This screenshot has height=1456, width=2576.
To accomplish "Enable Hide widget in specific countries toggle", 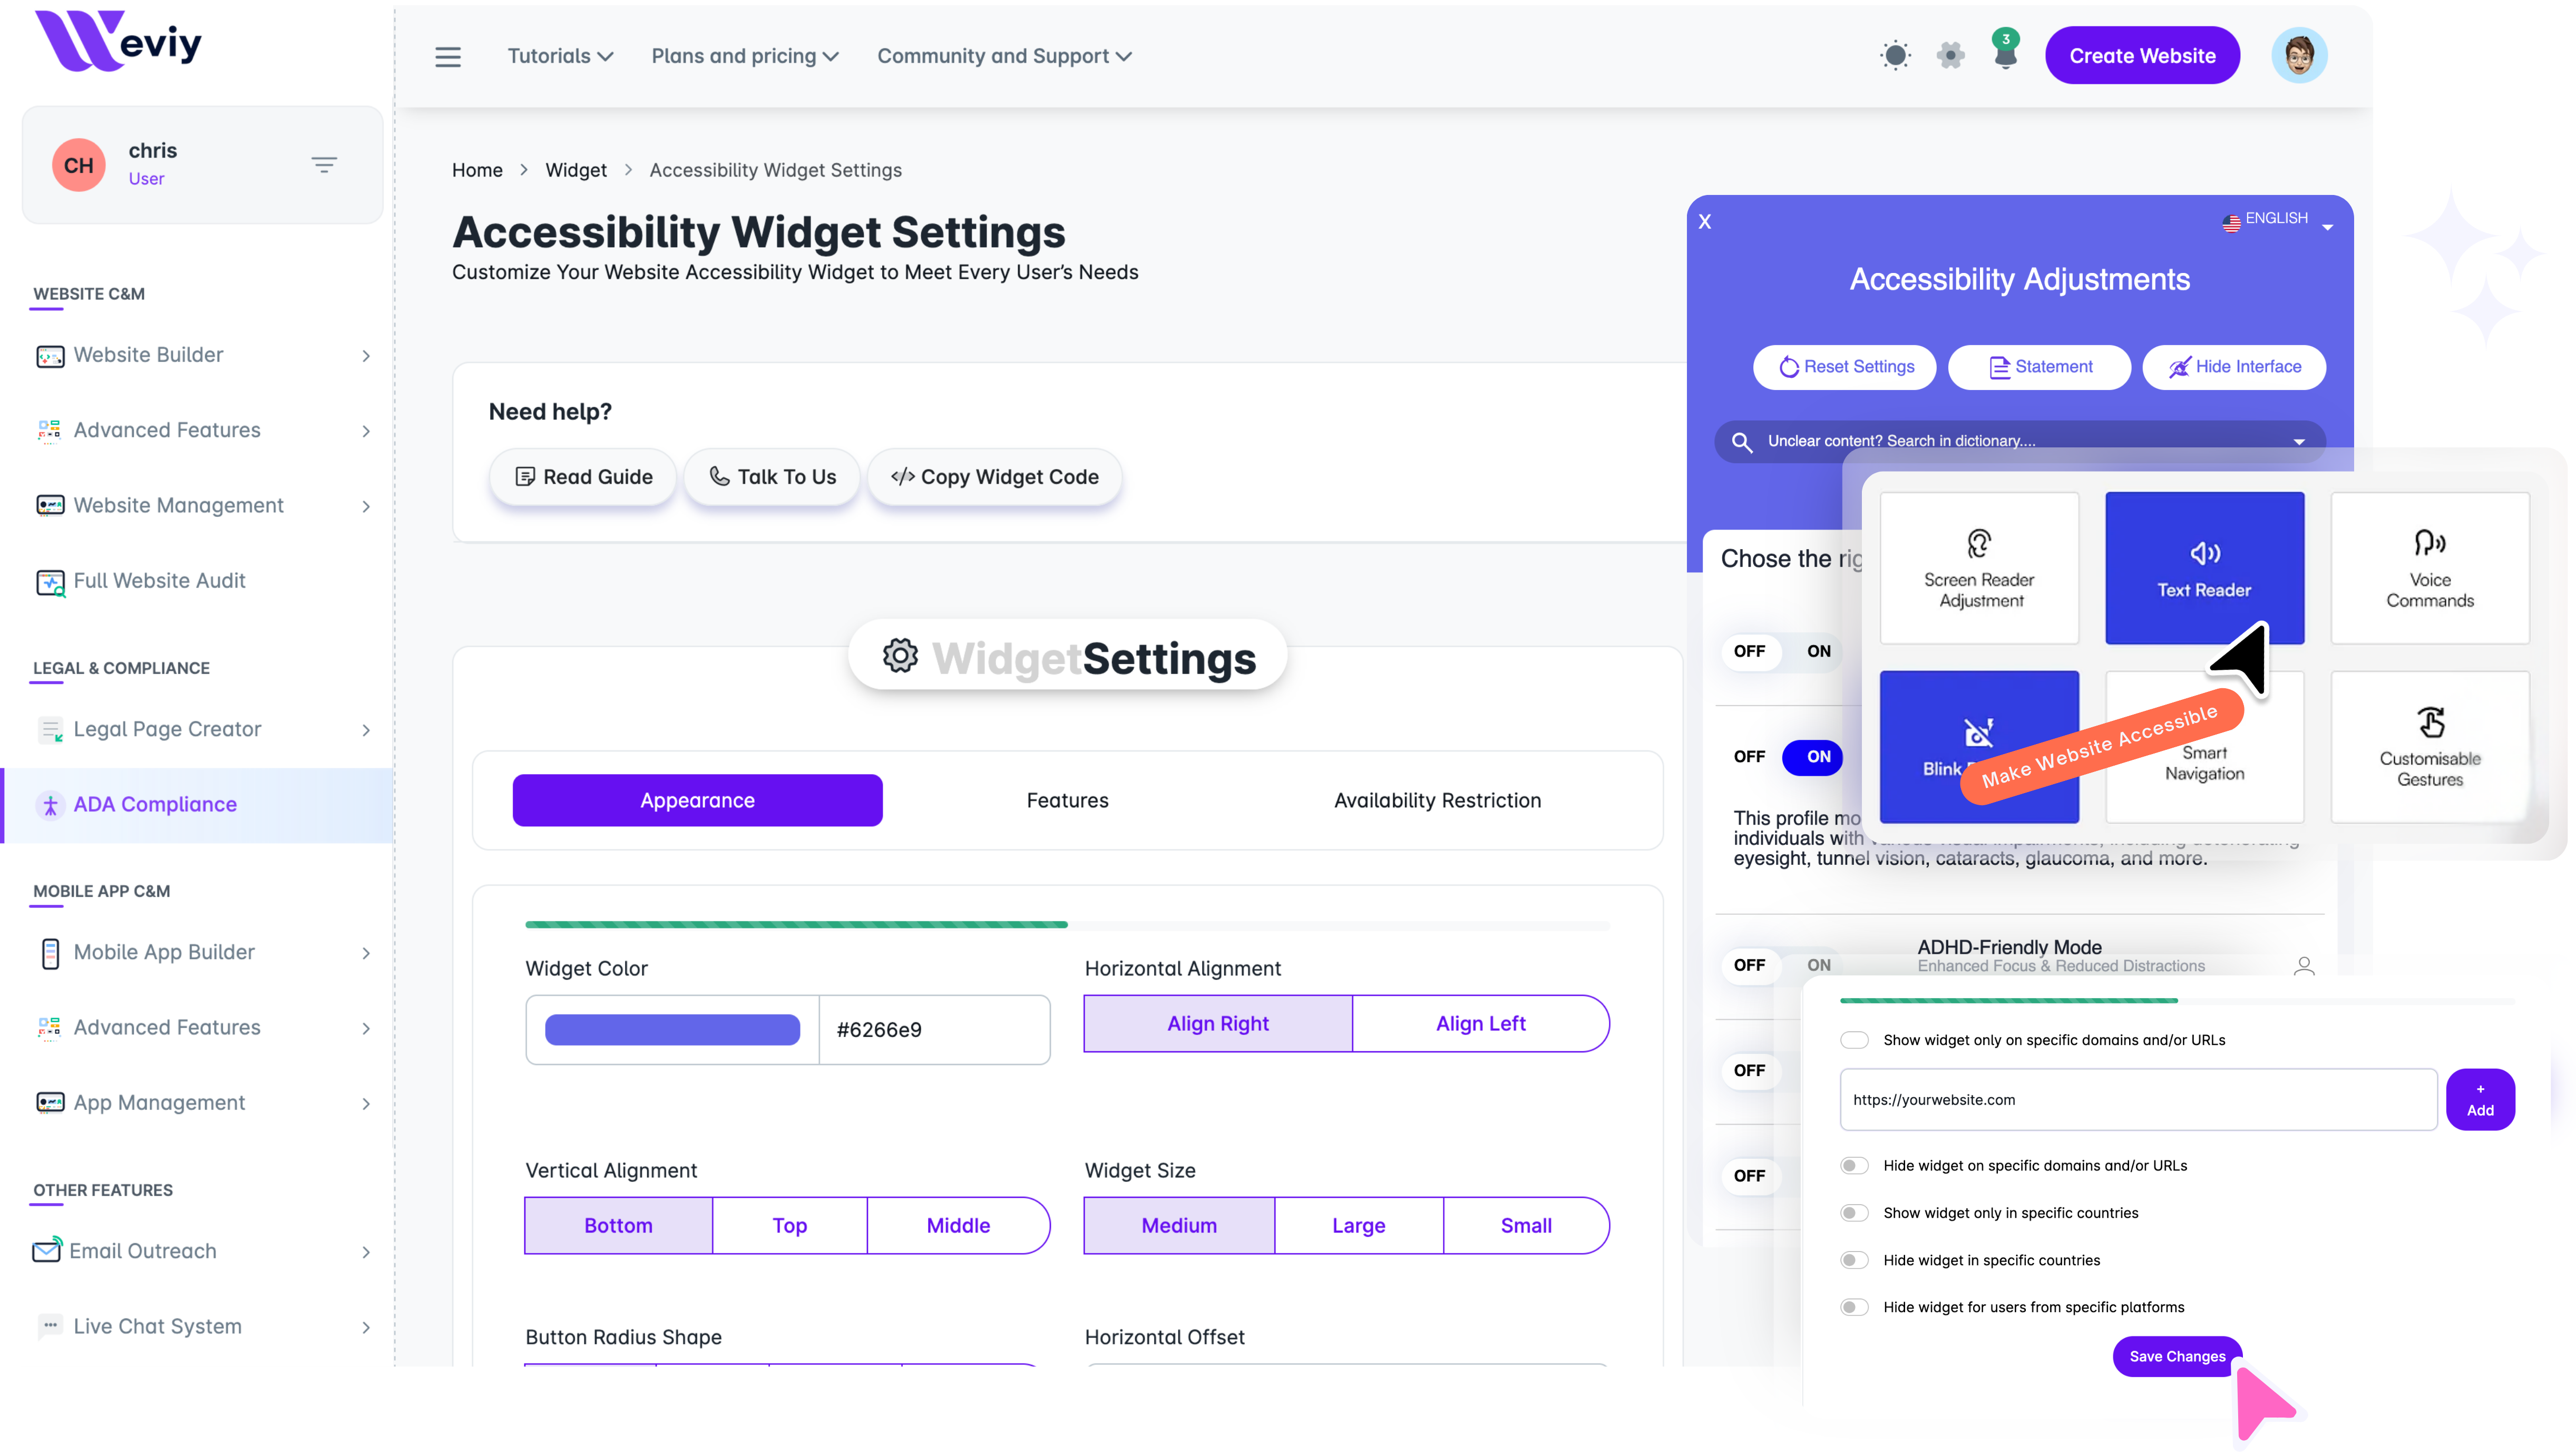I will (x=1854, y=1260).
